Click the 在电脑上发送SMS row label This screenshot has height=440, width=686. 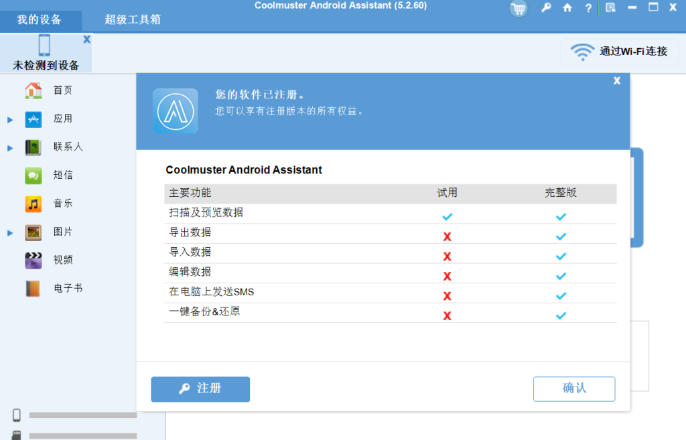(211, 292)
